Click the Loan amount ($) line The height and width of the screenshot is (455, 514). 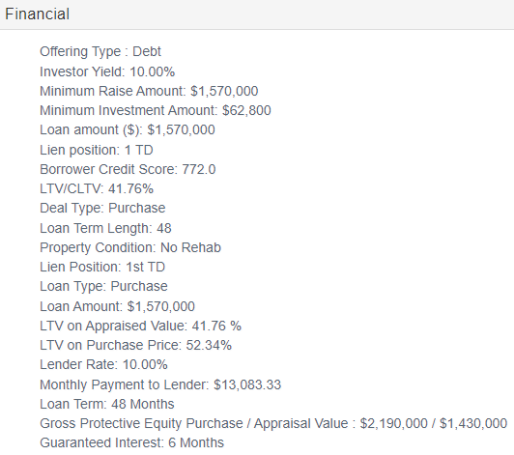point(128,129)
